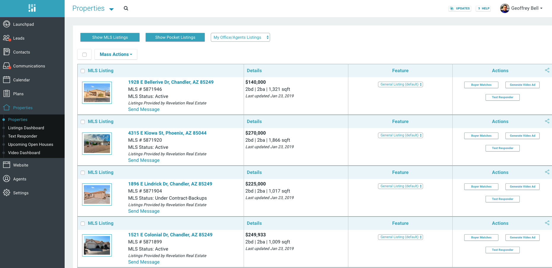Text Responder button for 1928 E Bellerive
Image resolution: width=552 pixels, height=268 pixels.
[502, 97]
